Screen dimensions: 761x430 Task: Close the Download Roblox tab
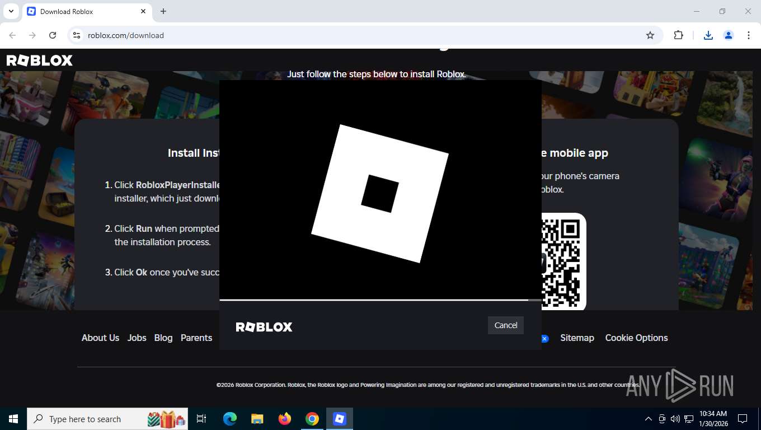[143, 11]
